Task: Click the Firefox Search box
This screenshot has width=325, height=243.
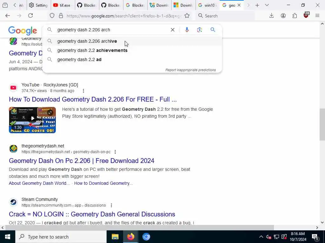Action: pos(225,16)
